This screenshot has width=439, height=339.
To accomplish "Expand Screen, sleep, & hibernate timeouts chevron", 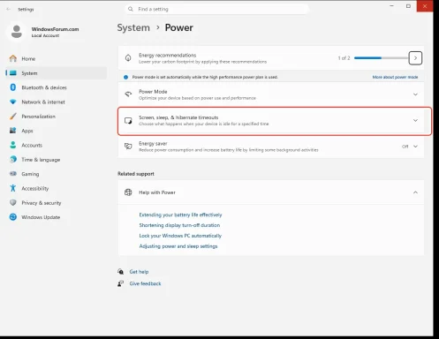I will click(415, 120).
